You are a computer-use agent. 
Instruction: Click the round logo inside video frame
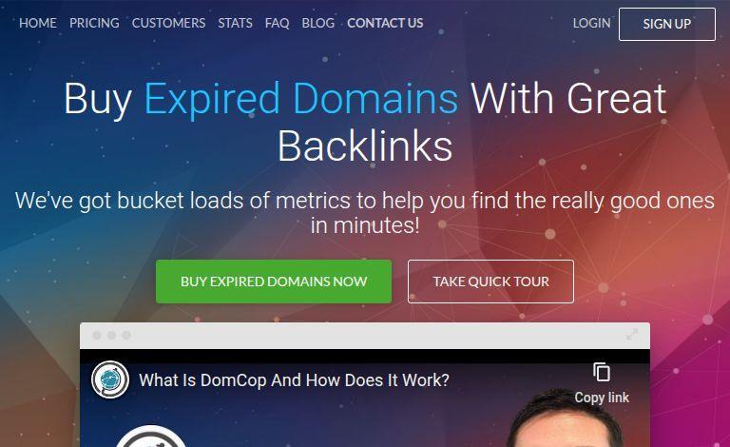(x=151, y=437)
